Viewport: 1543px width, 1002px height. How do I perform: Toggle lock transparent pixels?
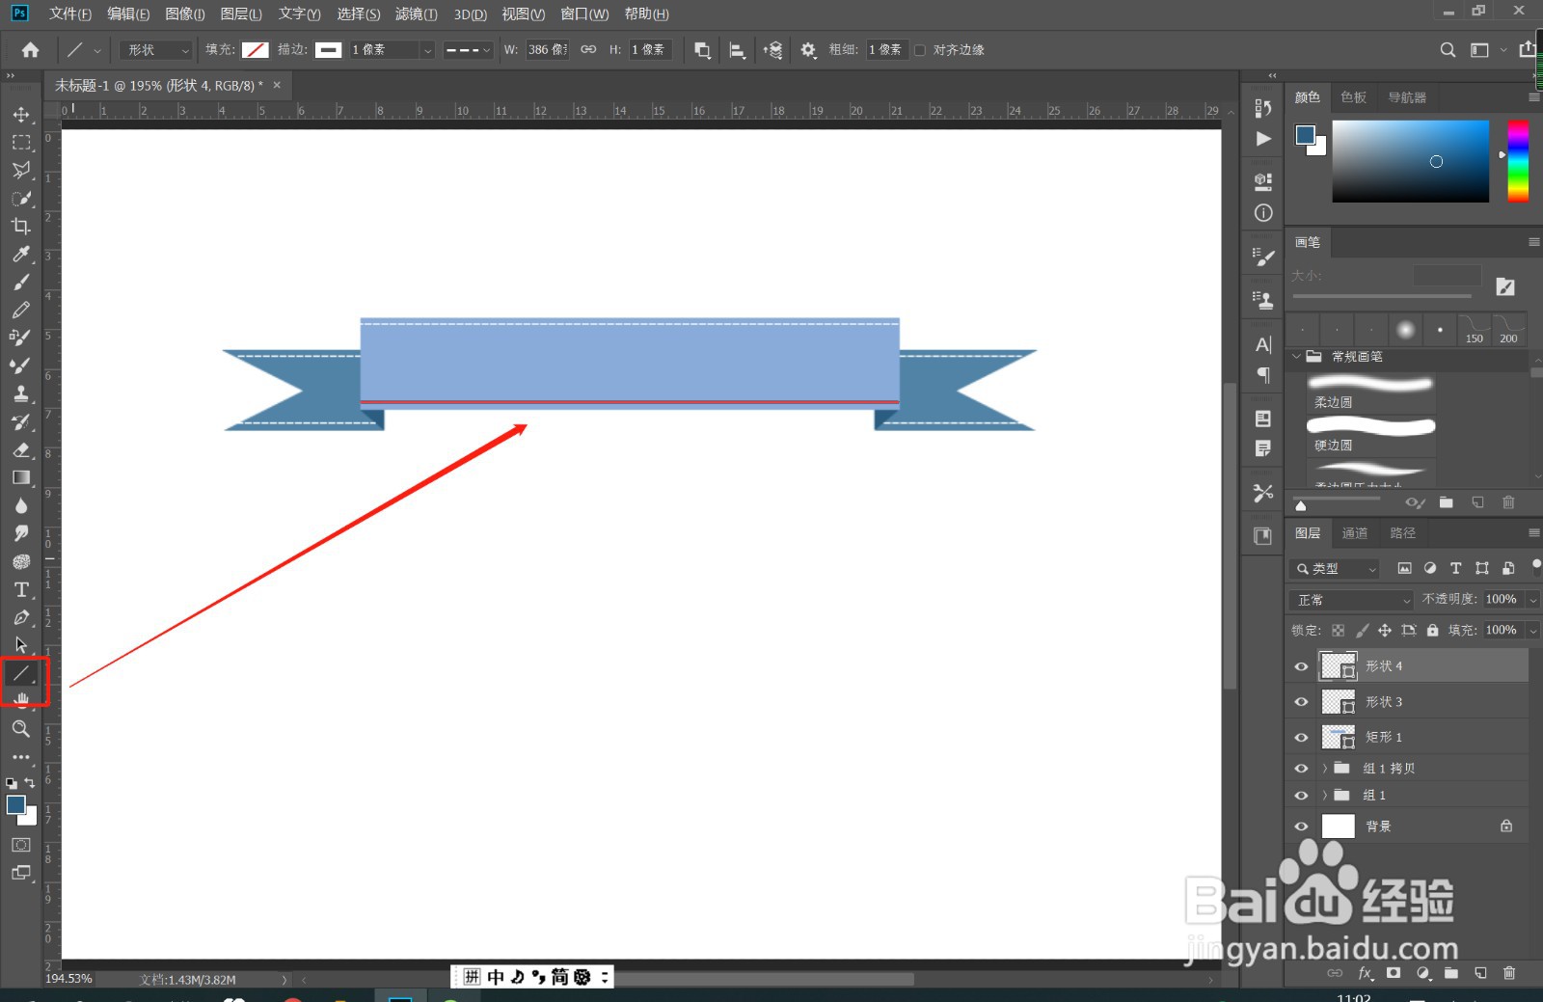(1338, 631)
